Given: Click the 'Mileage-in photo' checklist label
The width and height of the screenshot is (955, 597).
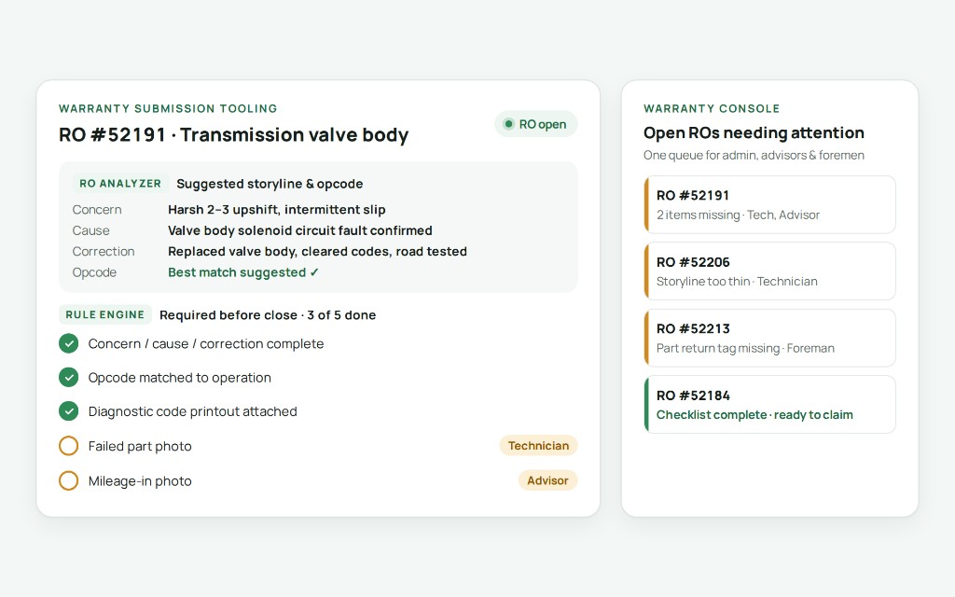Looking at the screenshot, I should (x=140, y=481).
